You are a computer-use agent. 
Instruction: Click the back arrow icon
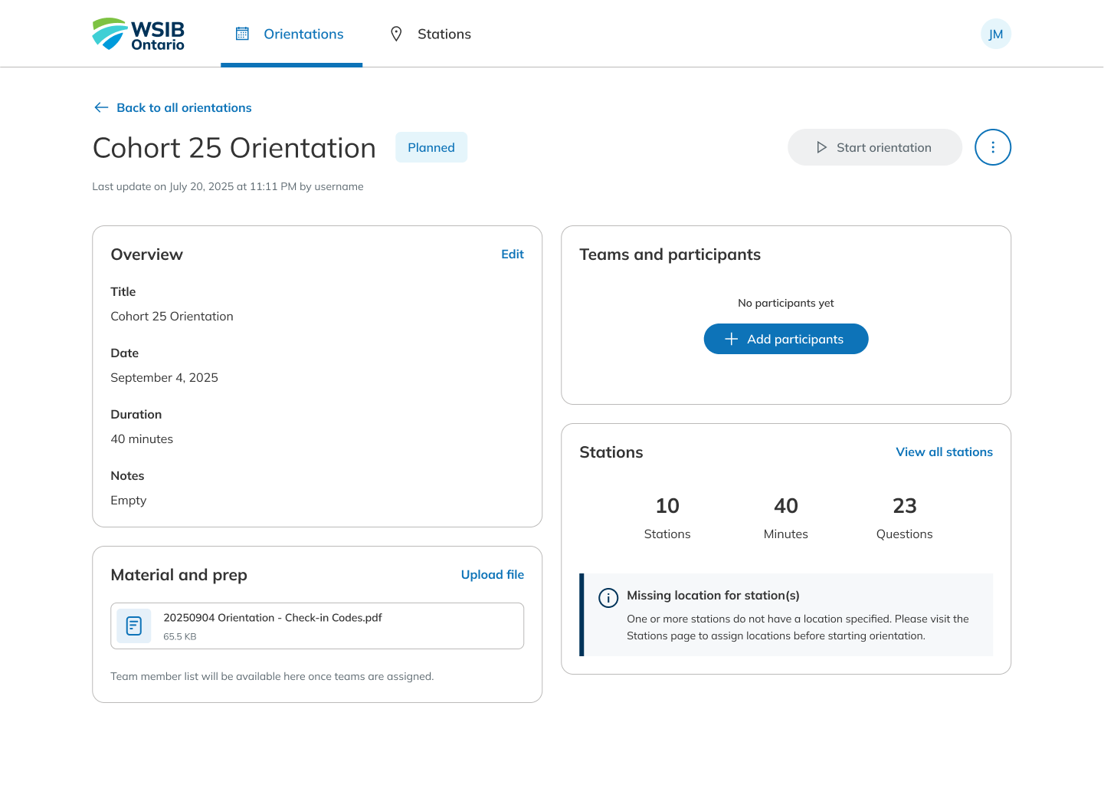pos(101,107)
